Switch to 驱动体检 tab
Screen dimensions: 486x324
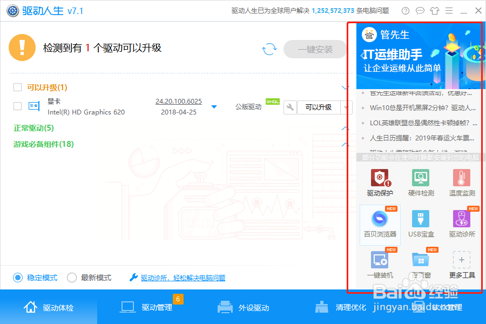point(49,307)
